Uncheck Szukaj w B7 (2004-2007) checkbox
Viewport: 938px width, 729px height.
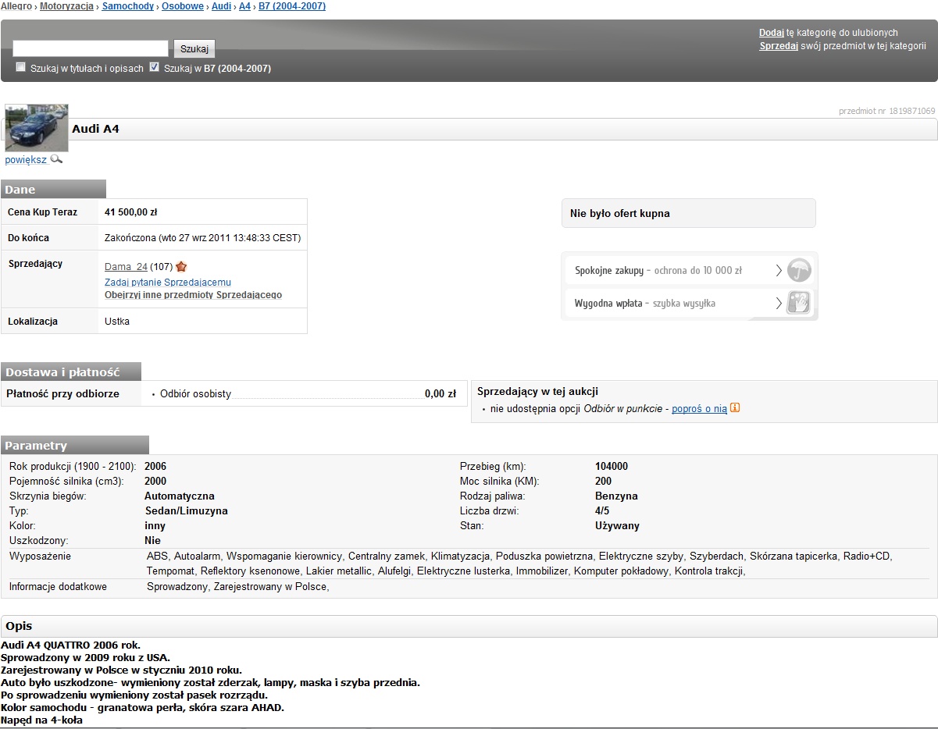pyautogui.click(x=154, y=67)
